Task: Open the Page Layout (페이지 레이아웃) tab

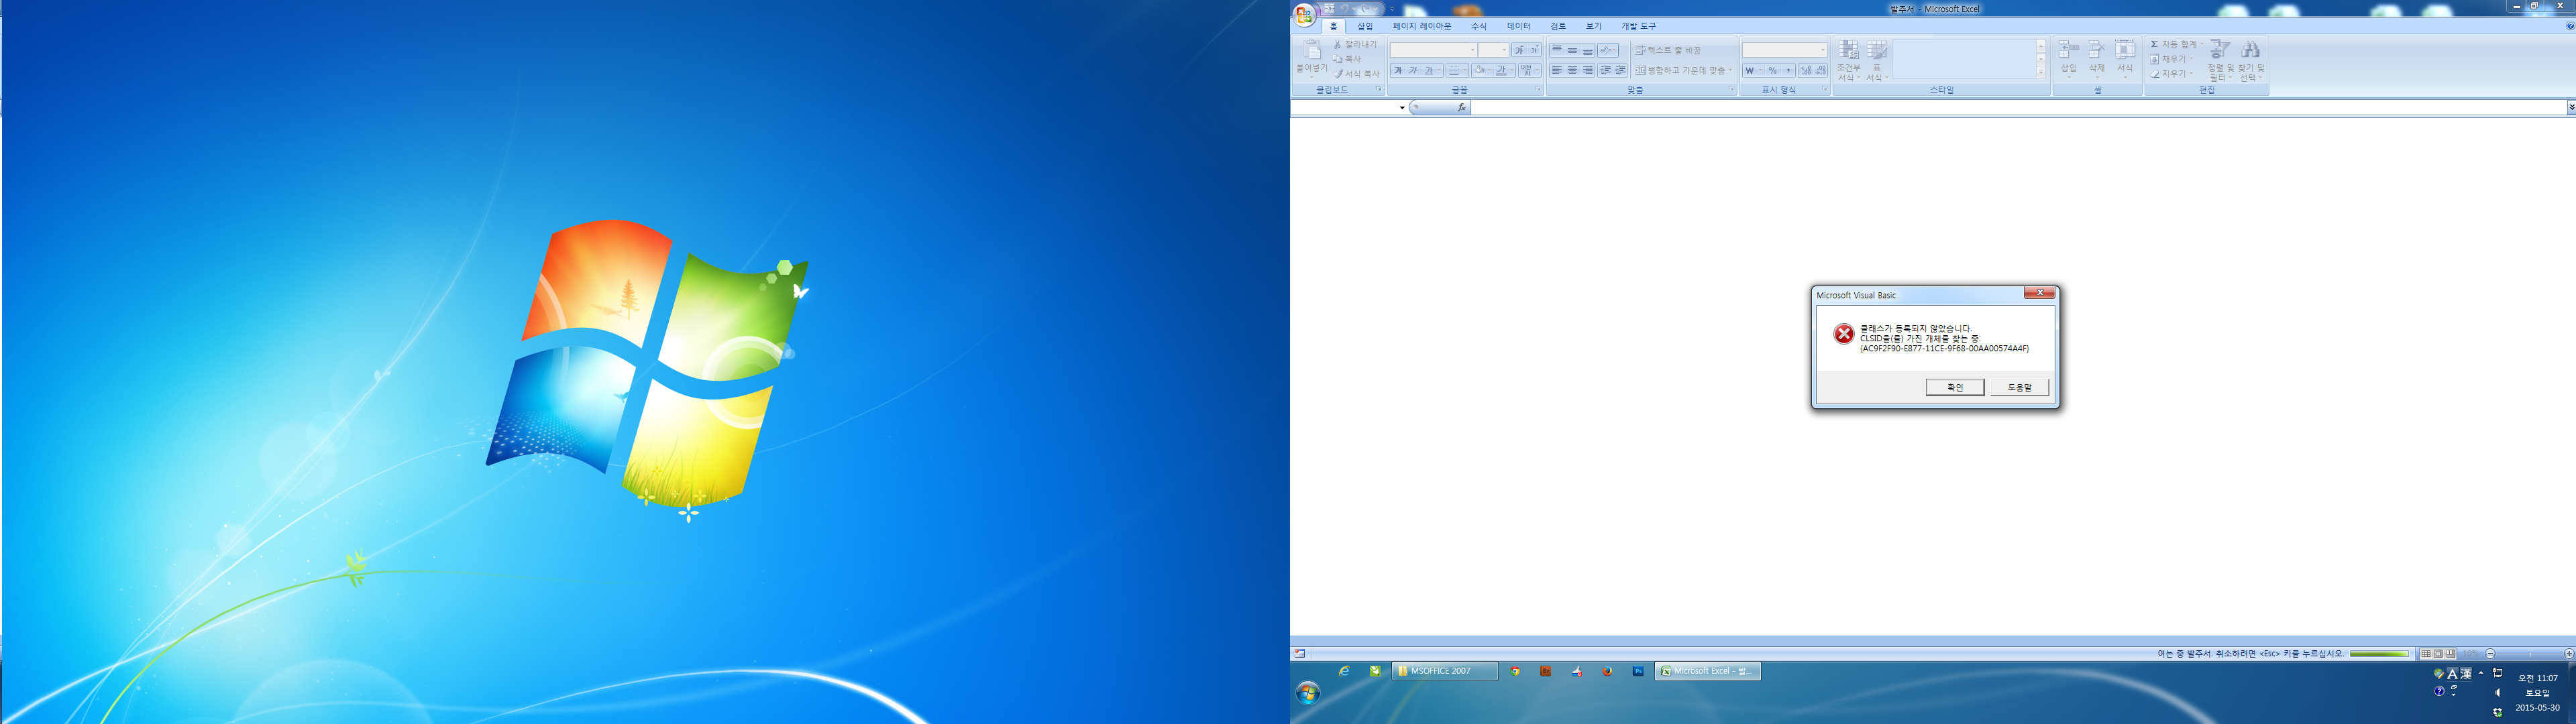Action: pos(1421,26)
